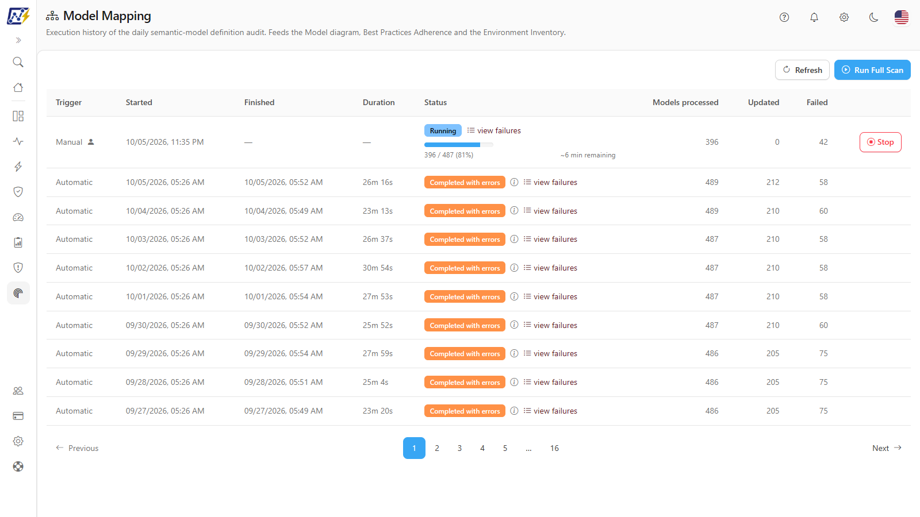Viewport: 920px width, 517px height.
Task: Open the activity pulse icon in the sidebar
Action: click(18, 141)
